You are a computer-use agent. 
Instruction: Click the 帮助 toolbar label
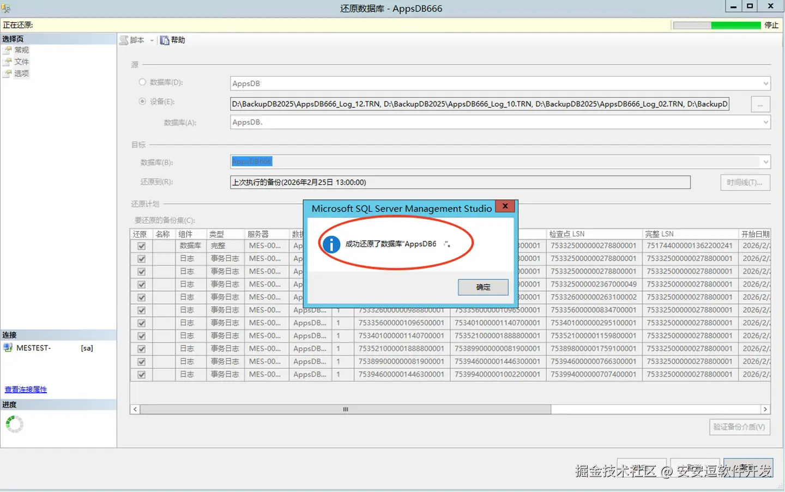[178, 40]
